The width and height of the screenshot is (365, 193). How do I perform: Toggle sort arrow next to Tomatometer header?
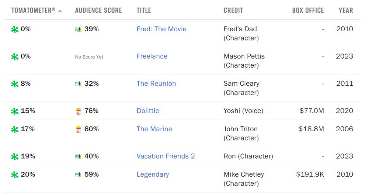[60, 11]
